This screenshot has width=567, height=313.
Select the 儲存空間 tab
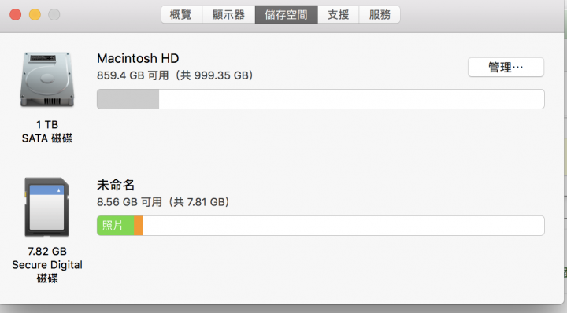[287, 14]
